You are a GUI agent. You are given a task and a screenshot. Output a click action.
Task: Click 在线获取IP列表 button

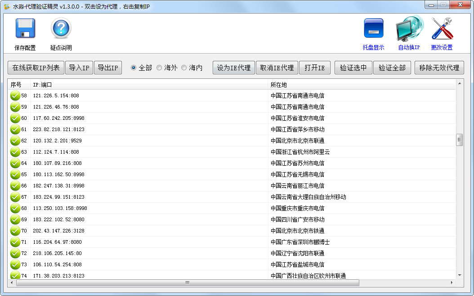click(x=36, y=68)
